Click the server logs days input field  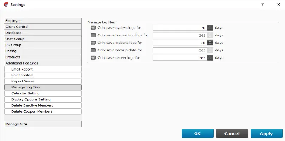click(x=180, y=58)
